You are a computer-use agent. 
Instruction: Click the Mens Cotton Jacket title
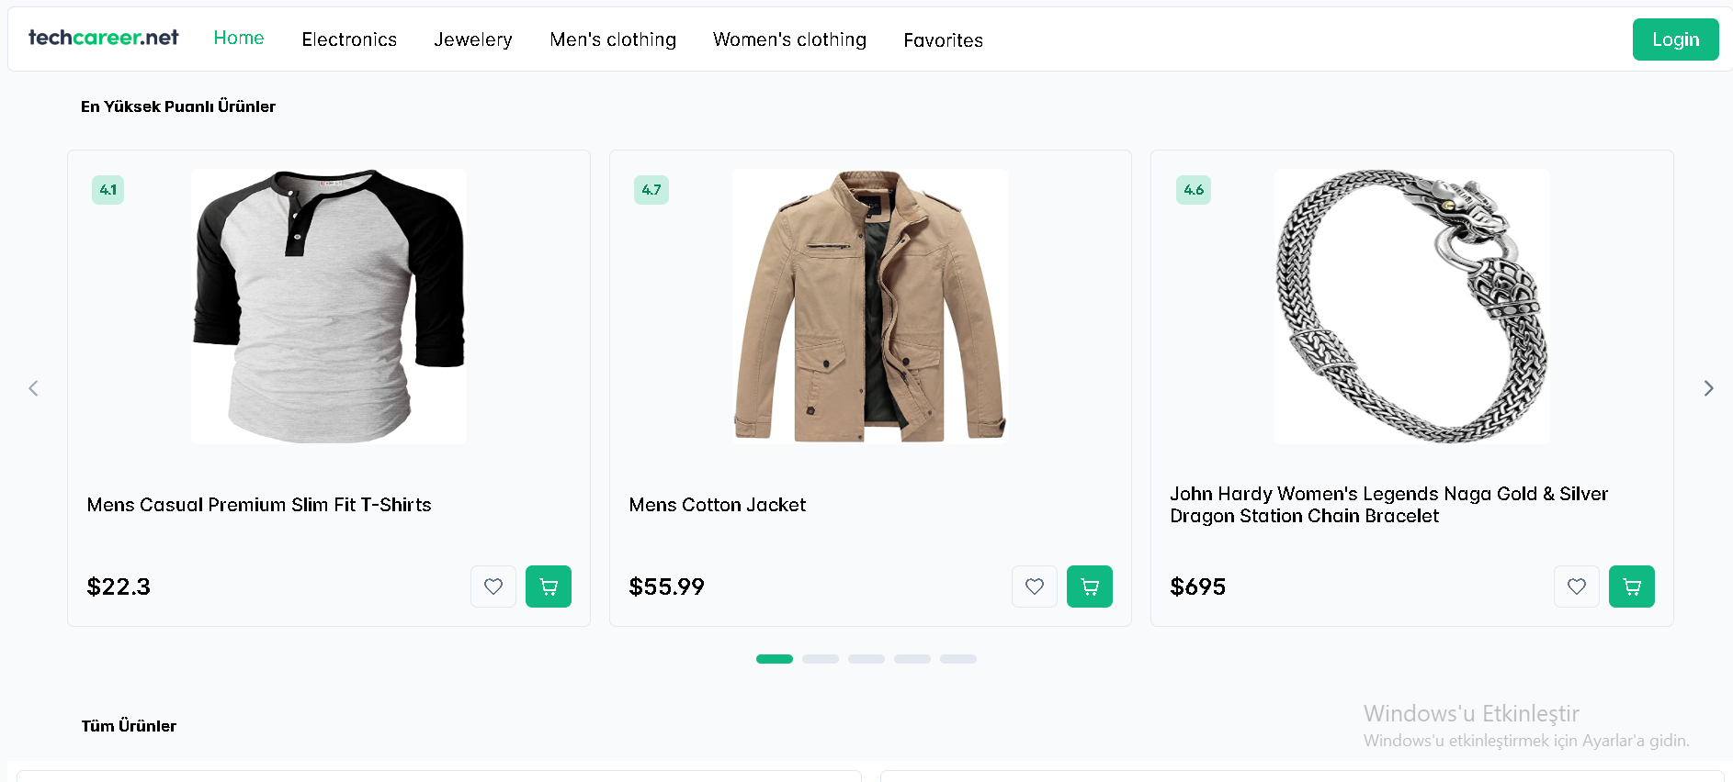click(x=718, y=505)
